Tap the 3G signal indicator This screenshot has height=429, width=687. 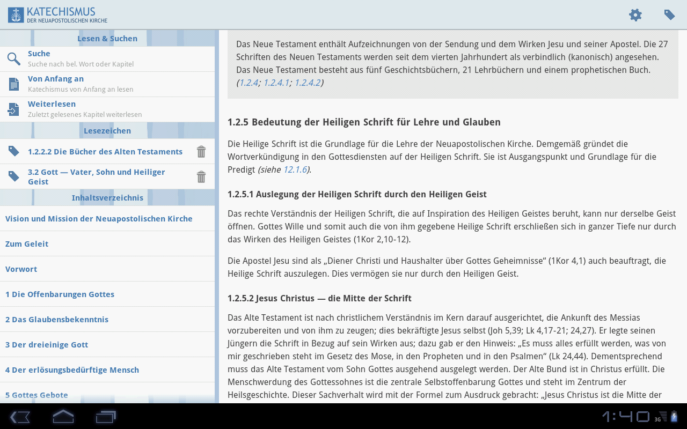(661, 417)
